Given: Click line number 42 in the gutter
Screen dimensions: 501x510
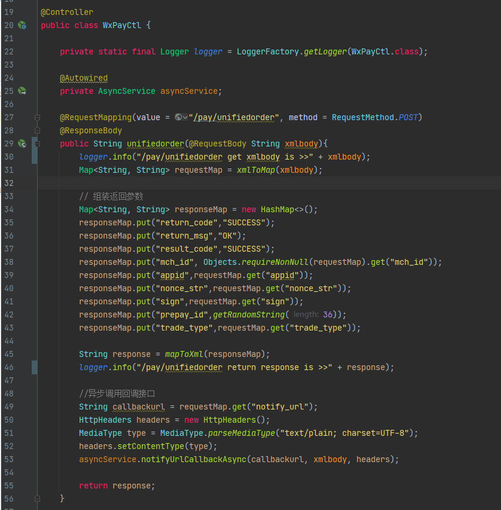Looking at the screenshot, I should point(8,314).
